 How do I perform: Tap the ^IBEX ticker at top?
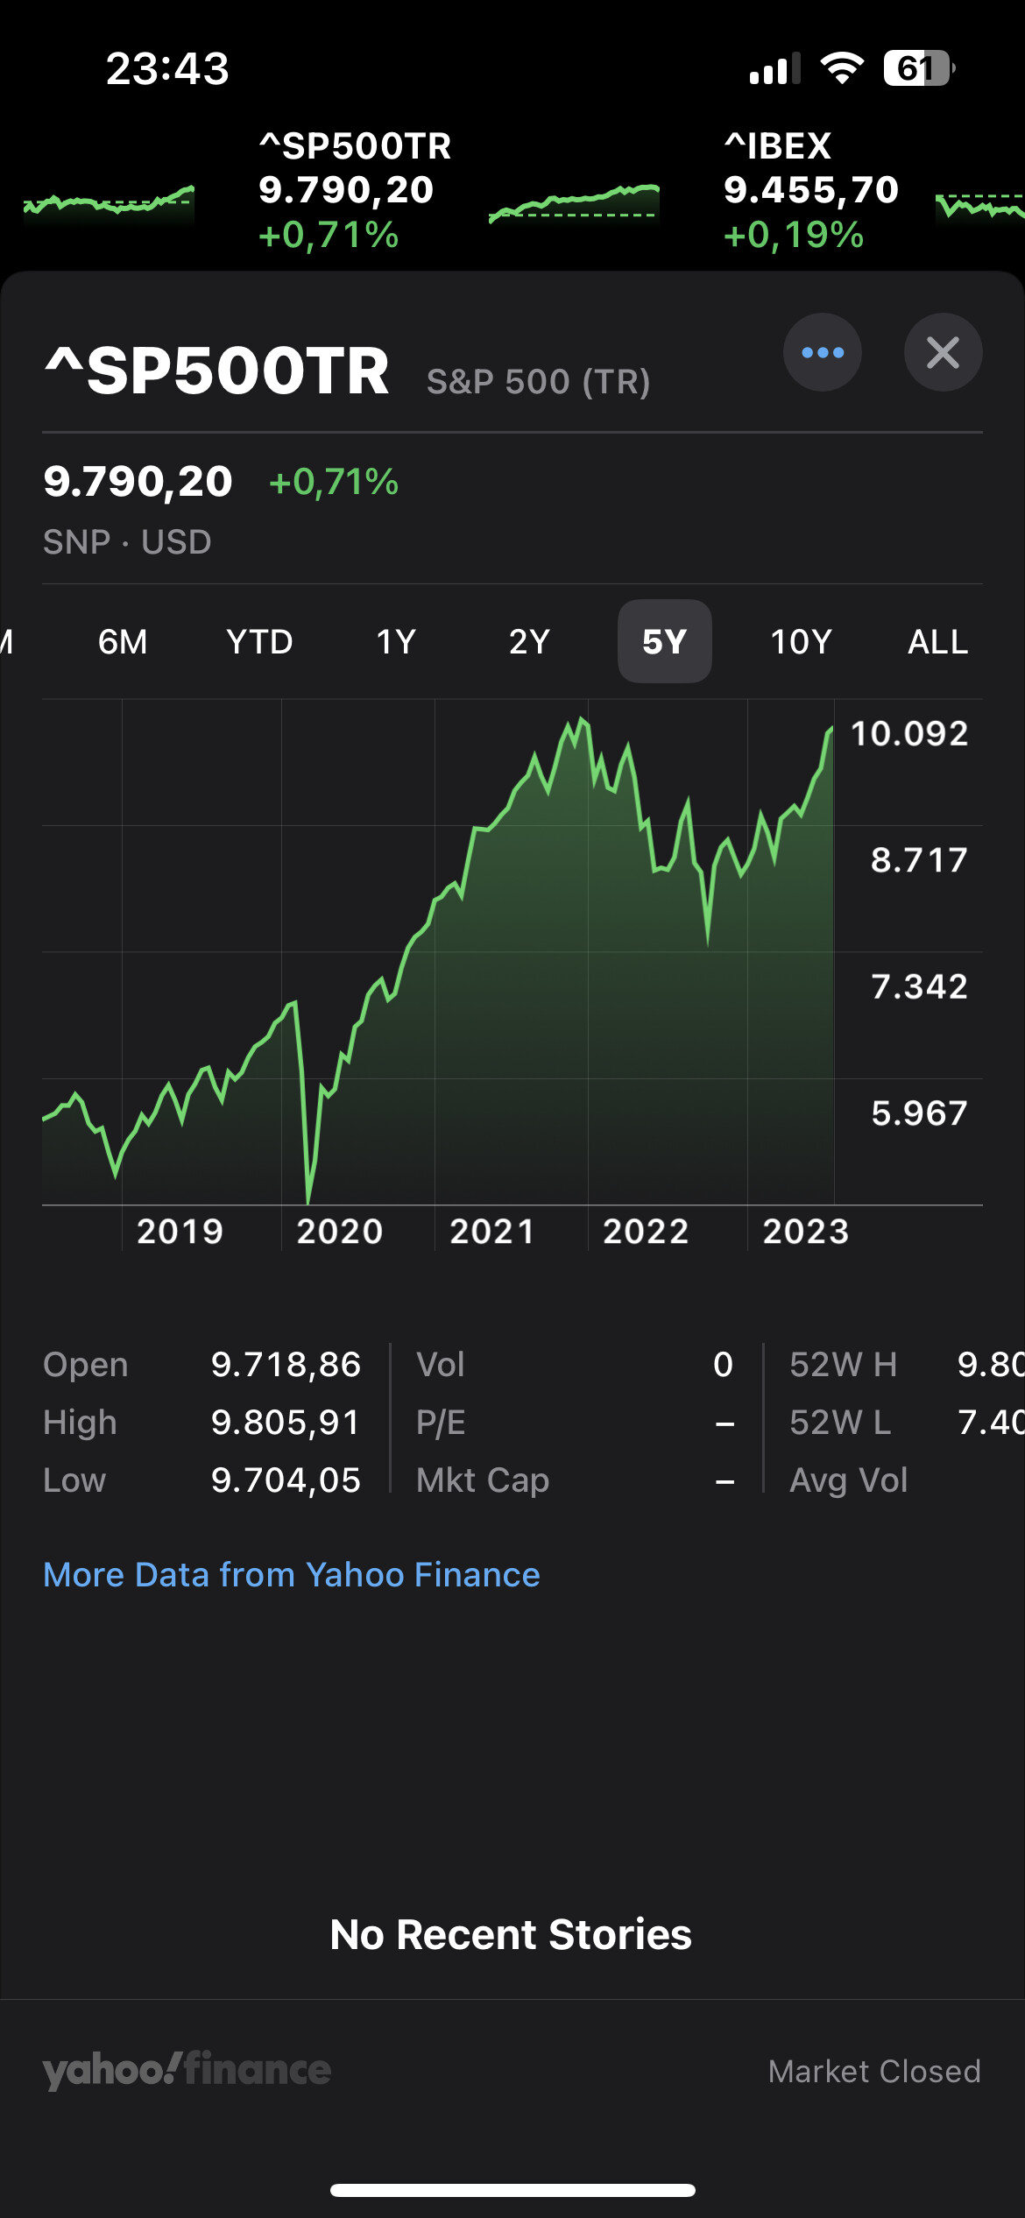810,189
